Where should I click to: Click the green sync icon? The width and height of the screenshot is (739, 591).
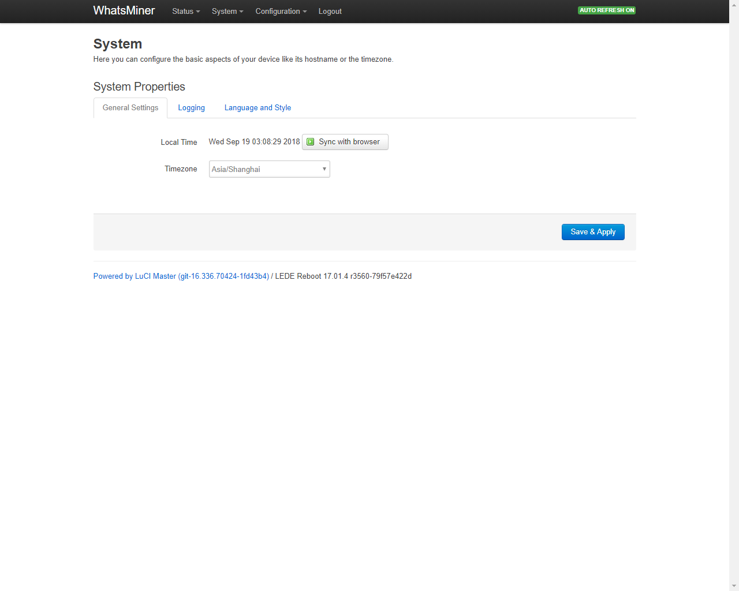coord(311,142)
